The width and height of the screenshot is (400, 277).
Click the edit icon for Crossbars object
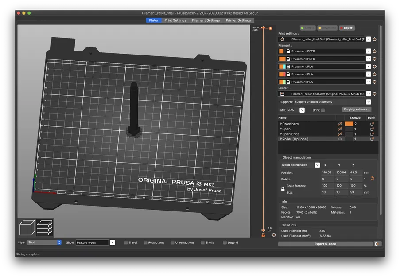372,124
